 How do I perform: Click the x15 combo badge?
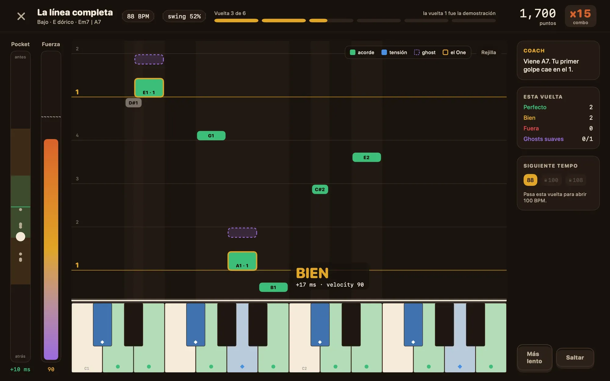[x=580, y=16]
